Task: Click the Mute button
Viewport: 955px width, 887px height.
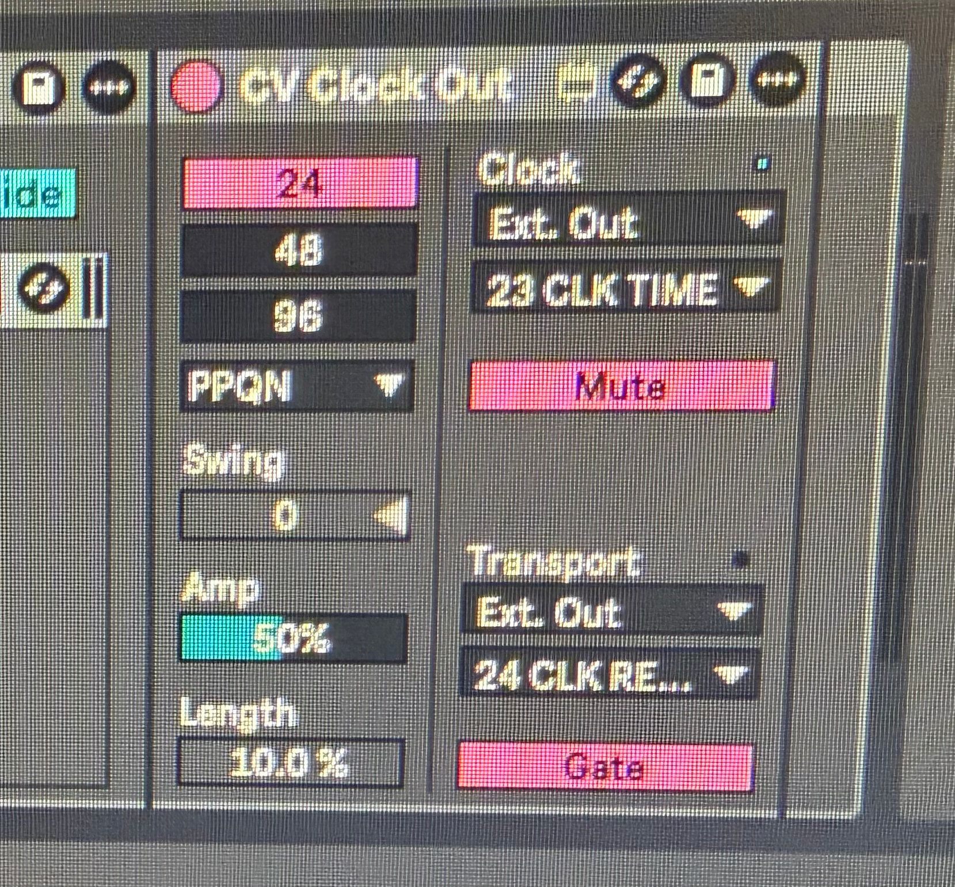Action: [x=622, y=386]
